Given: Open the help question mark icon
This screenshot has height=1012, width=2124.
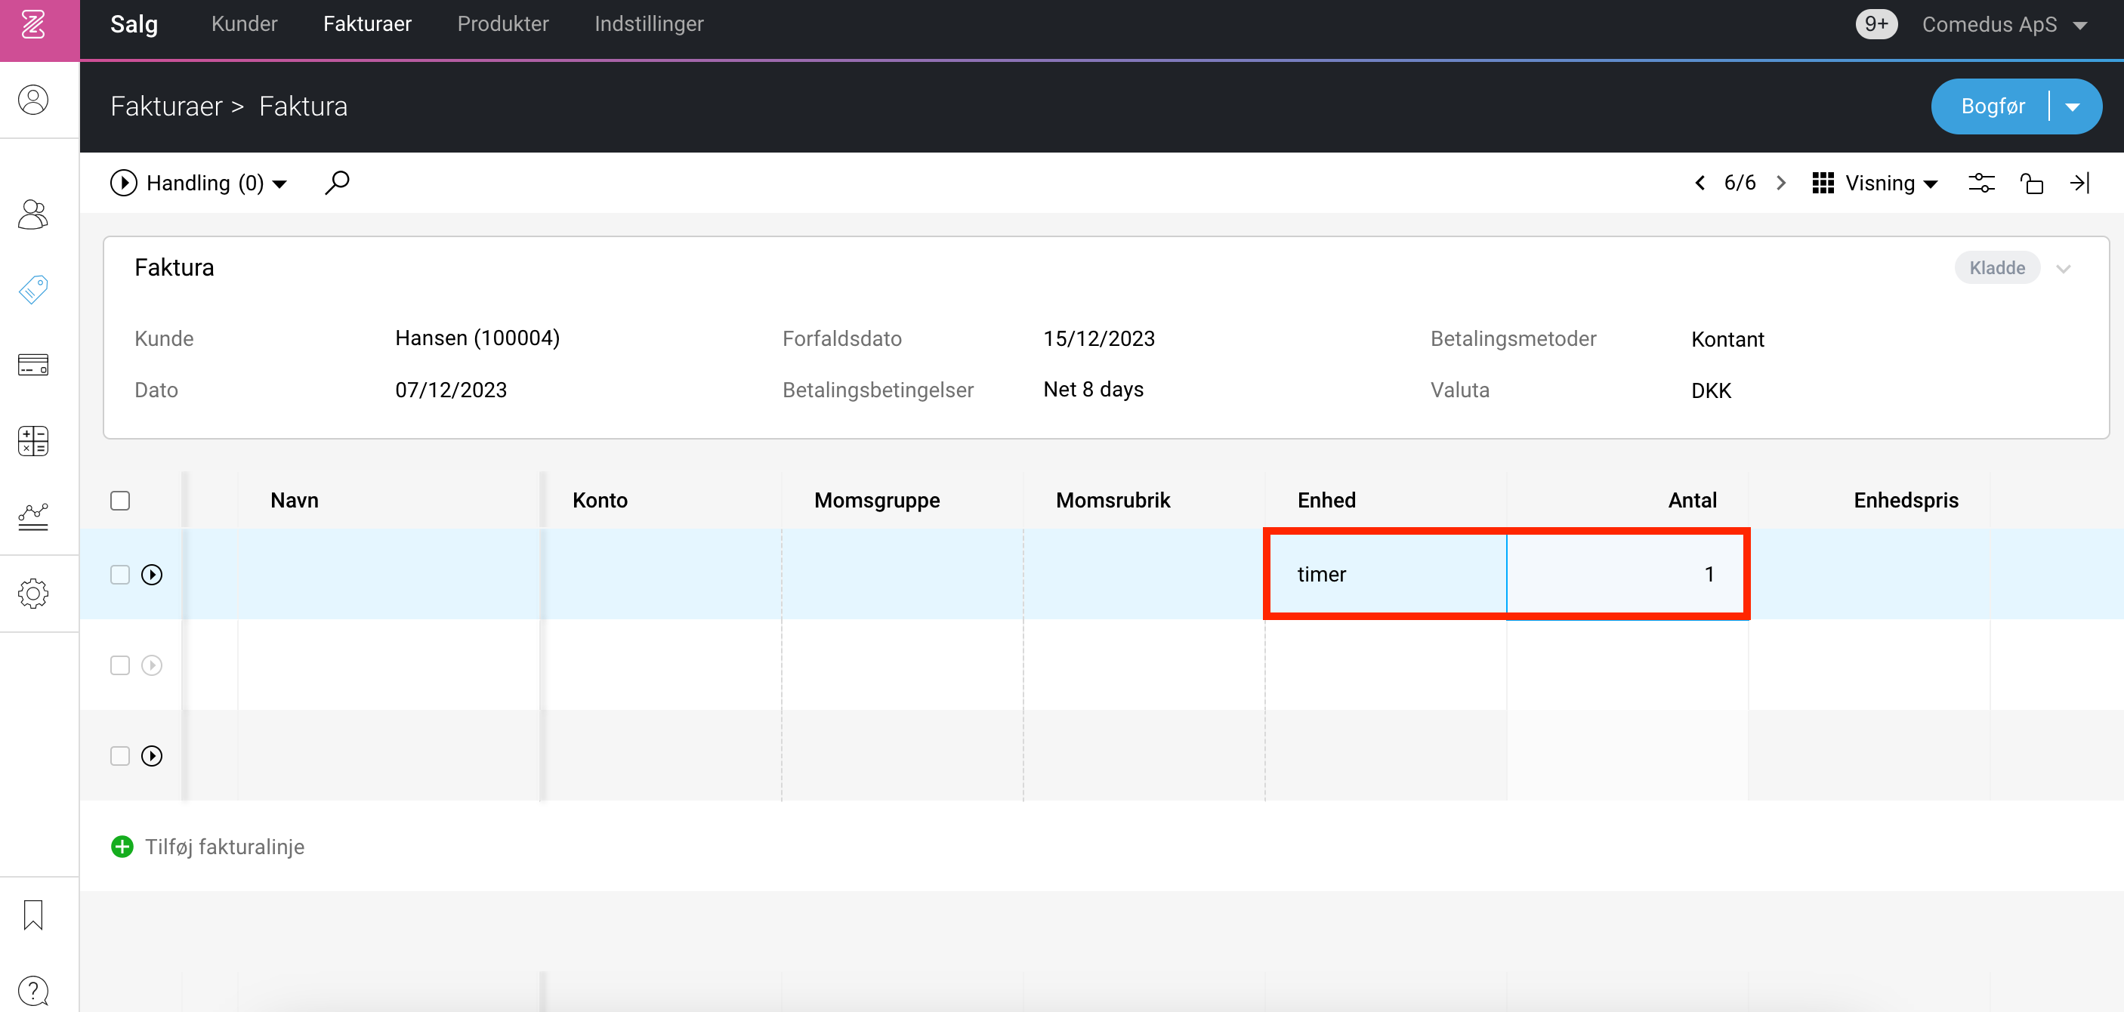Looking at the screenshot, I should (34, 990).
